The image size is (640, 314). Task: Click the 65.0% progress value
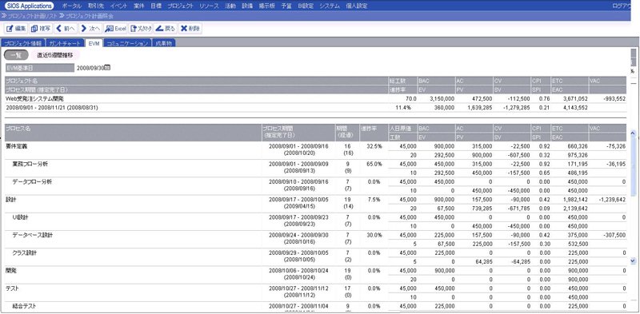pyautogui.click(x=374, y=164)
